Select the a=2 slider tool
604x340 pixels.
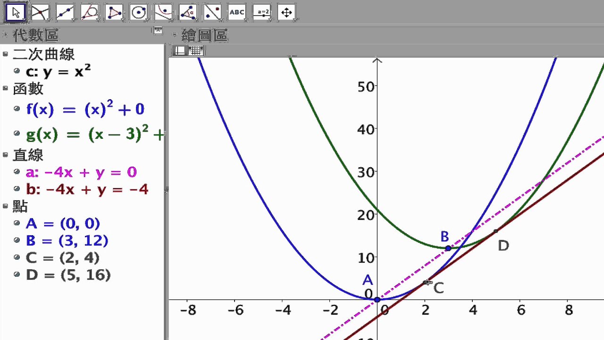tap(262, 12)
